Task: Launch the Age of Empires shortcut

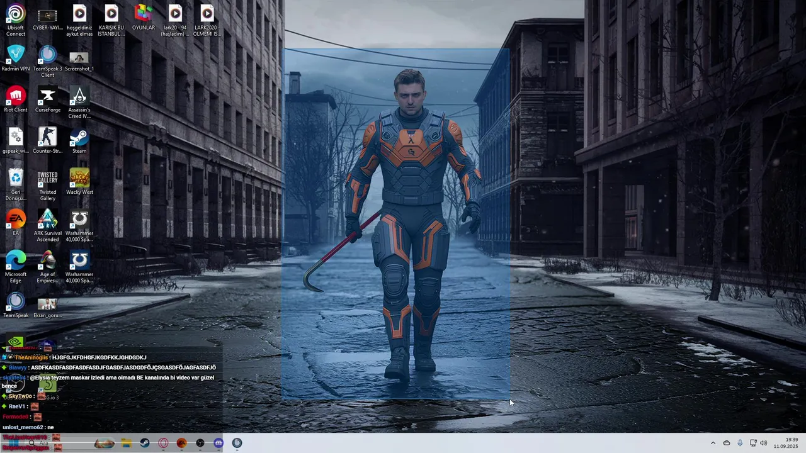Action: [x=47, y=267]
